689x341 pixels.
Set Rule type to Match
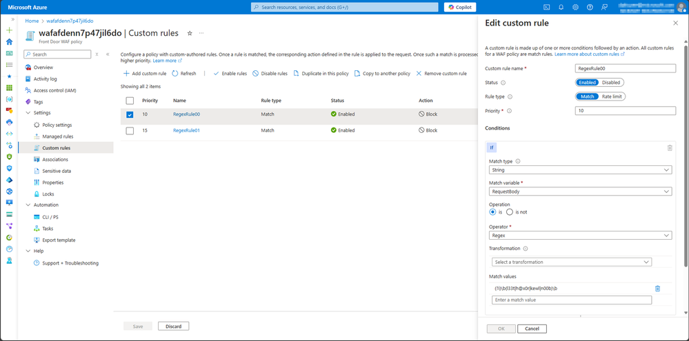pos(587,96)
